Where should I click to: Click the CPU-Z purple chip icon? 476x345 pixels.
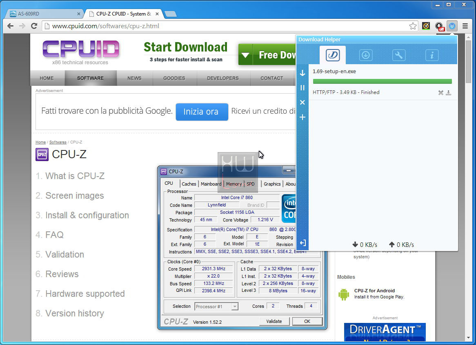(42, 155)
